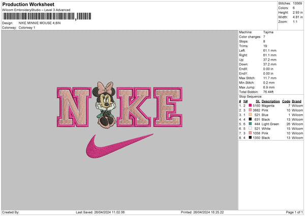Viewport: 305px width, 216px height.
Task: Click stitch count '631' in row 4
Action: (x=257, y=120)
